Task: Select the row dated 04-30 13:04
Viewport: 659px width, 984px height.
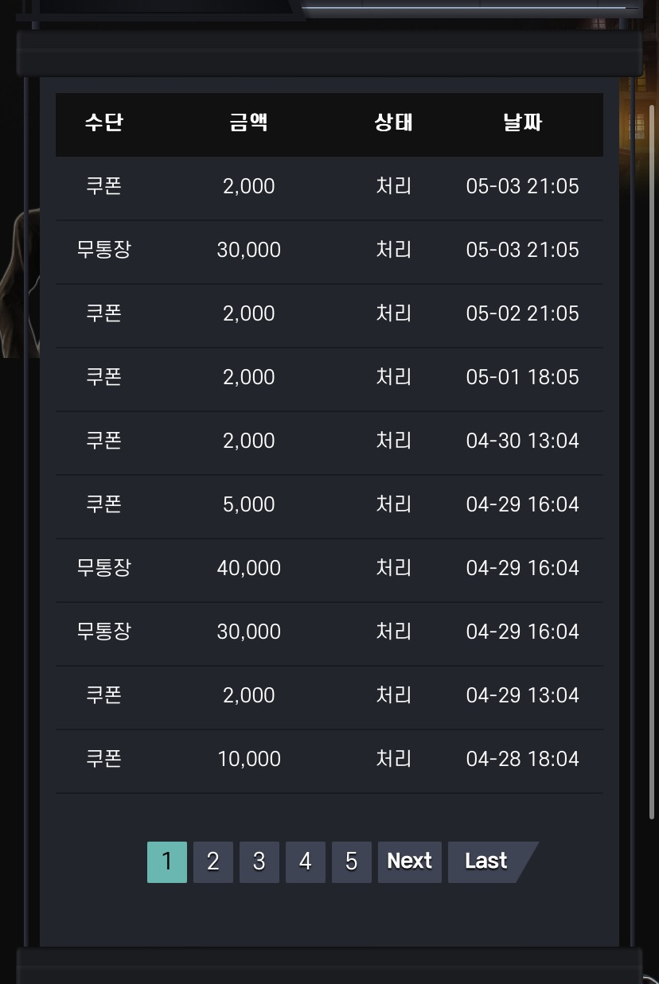Action: pyautogui.click(x=329, y=442)
